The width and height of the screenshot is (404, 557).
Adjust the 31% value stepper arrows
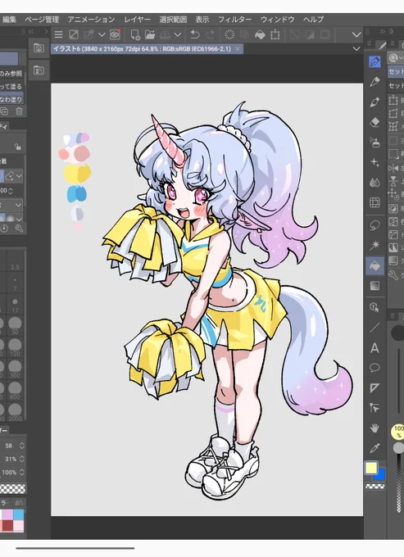click(22, 459)
